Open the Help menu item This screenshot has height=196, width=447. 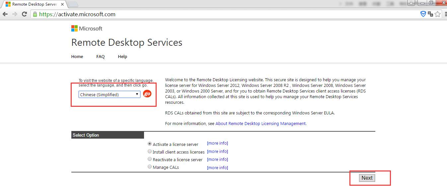click(x=122, y=56)
